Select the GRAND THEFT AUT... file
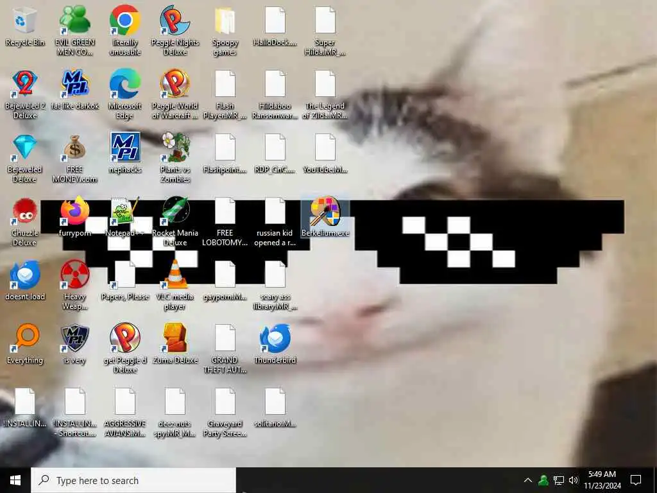The width and height of the screenshot is (657, 493). click(225, 349)
